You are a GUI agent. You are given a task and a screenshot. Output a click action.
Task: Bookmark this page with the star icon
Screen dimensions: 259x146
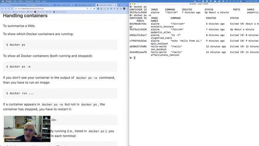tap(94, 9)
